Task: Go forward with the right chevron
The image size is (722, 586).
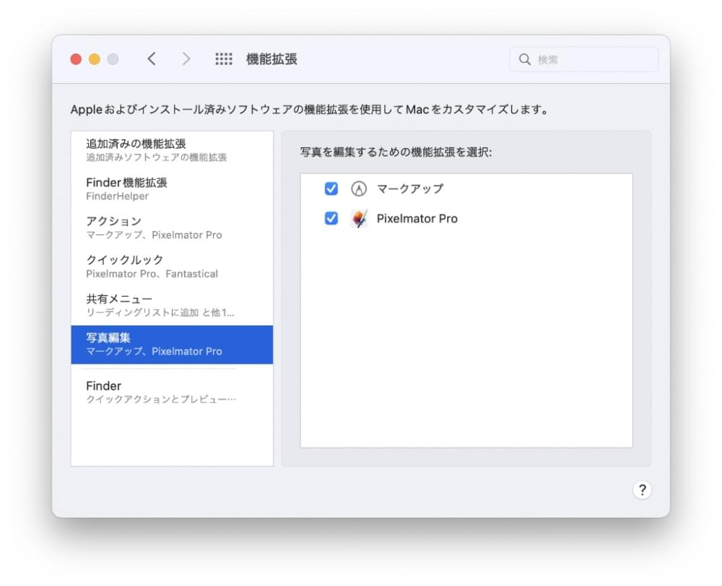Action: click(186, 59)
